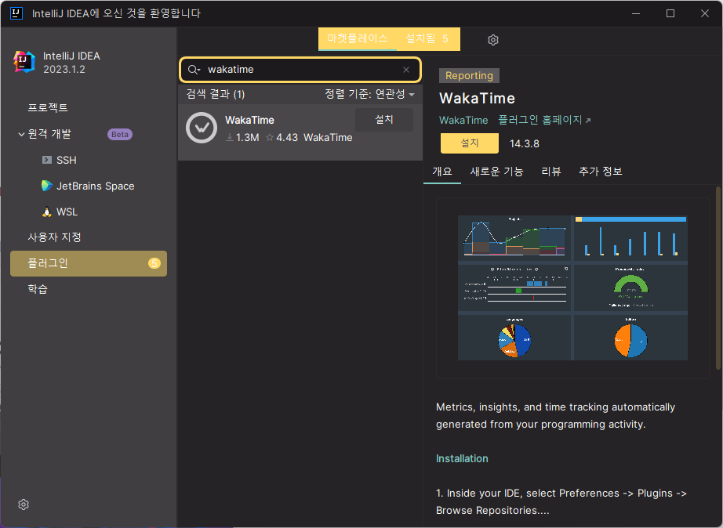Image resolution: width=723 pixels, height=528 pixels.
Task: Select 플러그인 in the sidebar
Action: [89, 263]
